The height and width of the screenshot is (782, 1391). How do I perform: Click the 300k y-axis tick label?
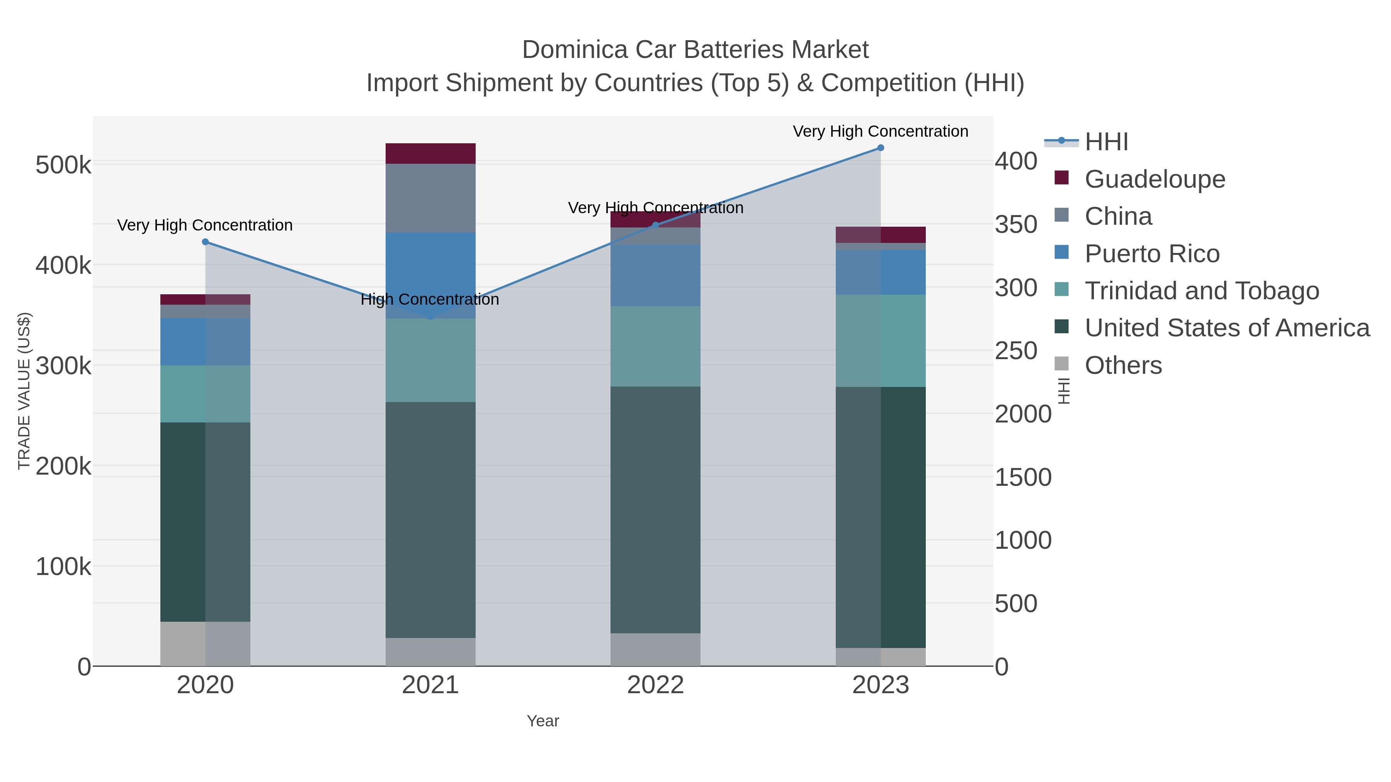(x=63, y=365)
